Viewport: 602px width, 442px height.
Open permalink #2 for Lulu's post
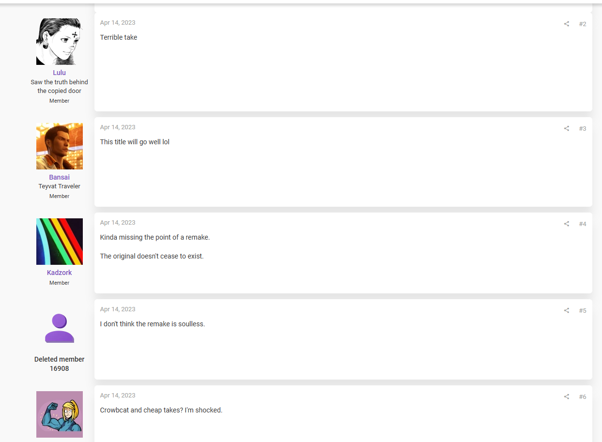click(x=583, y=24)
